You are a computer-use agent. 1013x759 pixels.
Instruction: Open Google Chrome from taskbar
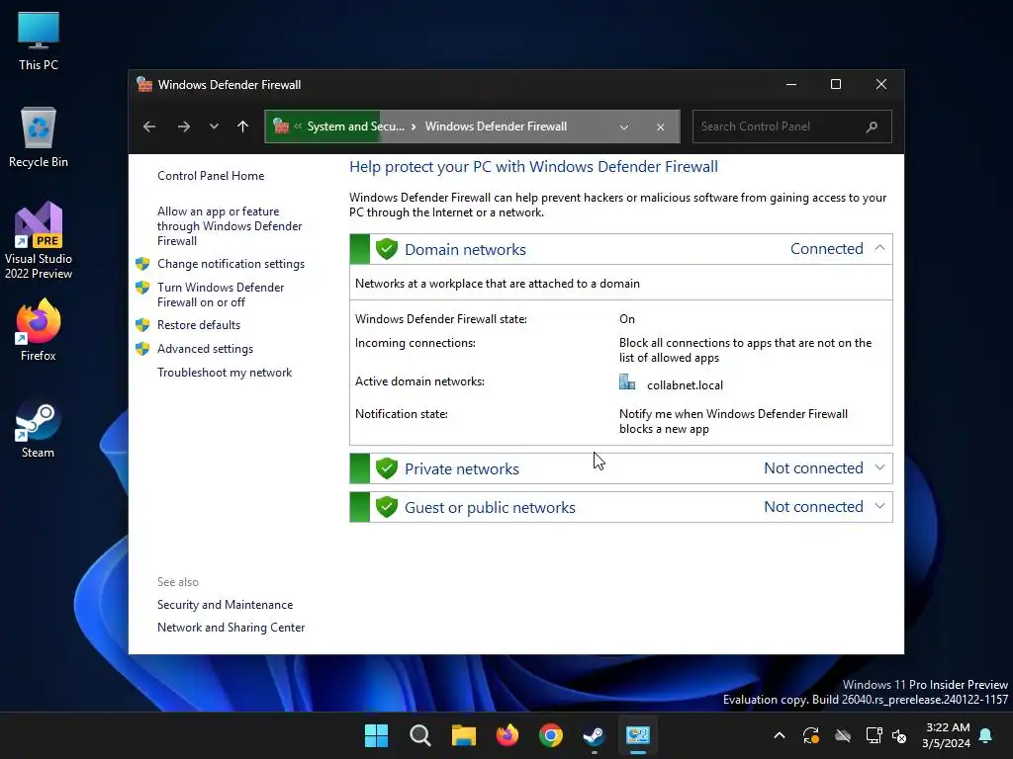pos(550,735)
